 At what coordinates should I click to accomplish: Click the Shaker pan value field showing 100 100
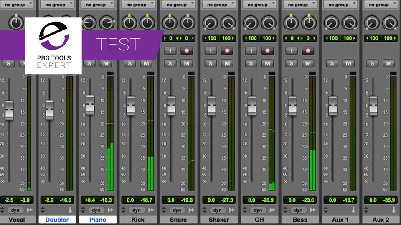coord(219,38)
